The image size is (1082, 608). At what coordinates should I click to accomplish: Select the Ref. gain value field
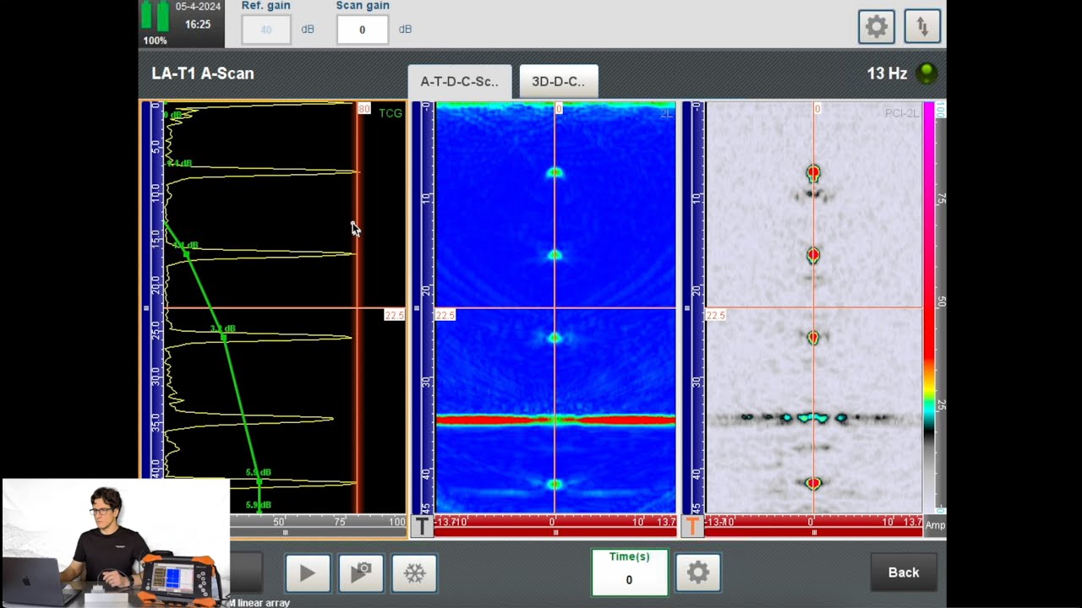(x=268, y=30)
